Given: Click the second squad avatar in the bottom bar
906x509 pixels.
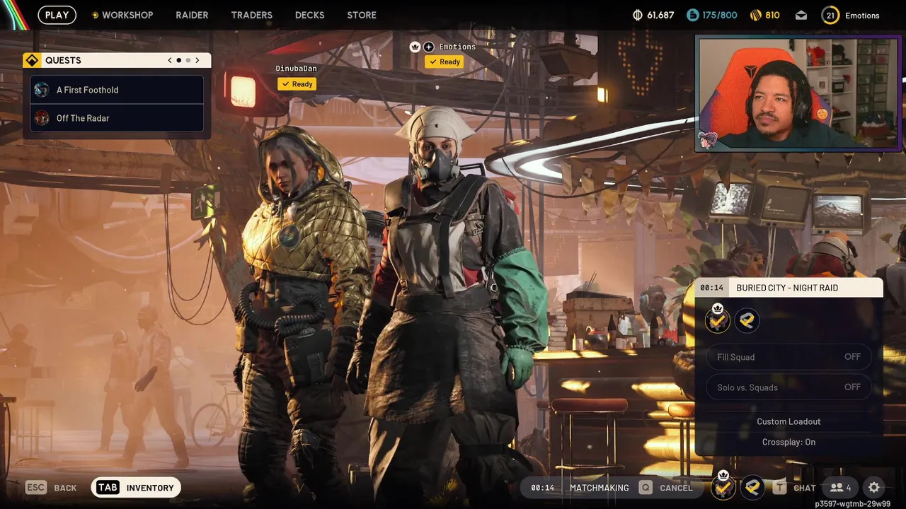Looking at the screenshot, I should tap(752, 487).
